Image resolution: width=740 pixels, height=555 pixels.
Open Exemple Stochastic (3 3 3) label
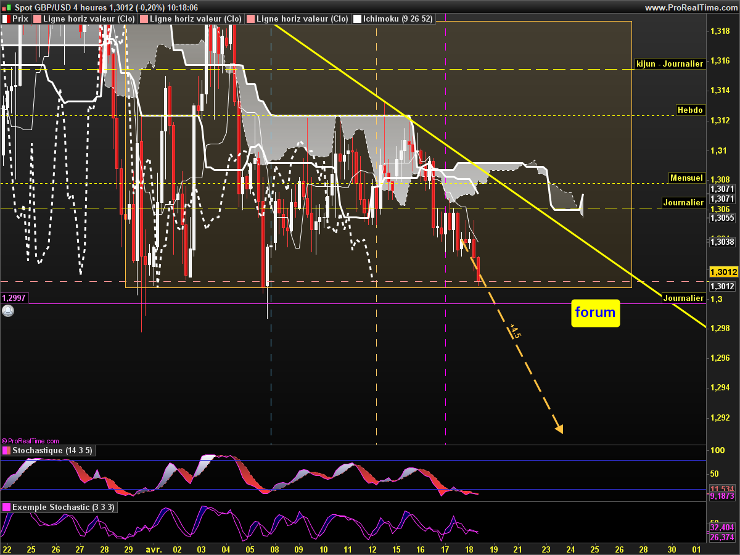[x=64, y=507]
